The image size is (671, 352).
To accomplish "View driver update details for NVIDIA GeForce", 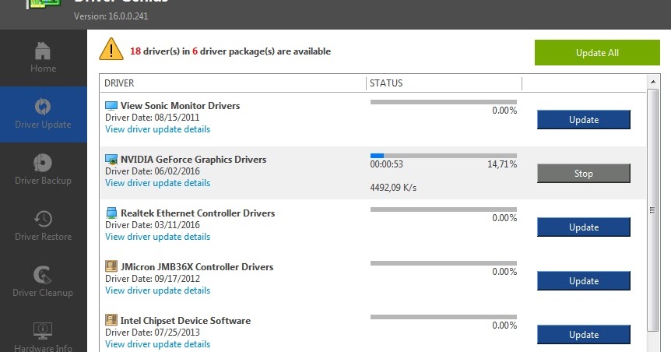I will tap(157, 183).
